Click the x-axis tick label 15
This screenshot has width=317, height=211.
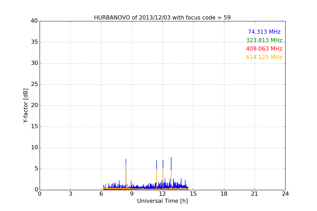[193, 194]
